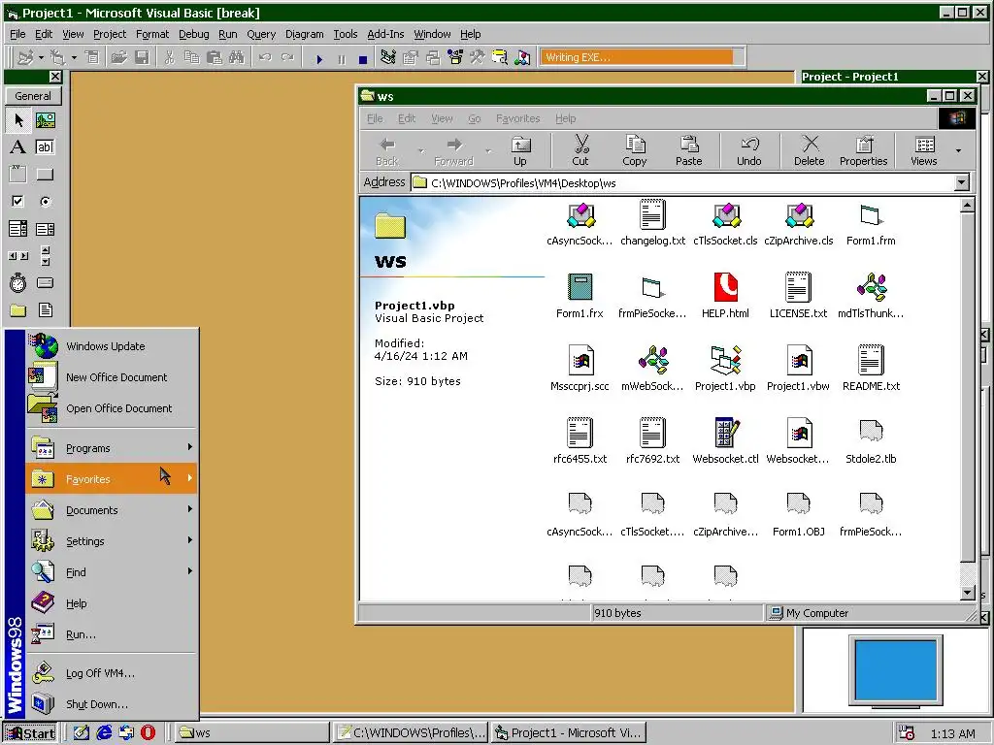Click the Find binoculars toolbar icon
The width and height of the screenshot is (994, 745).
237,57
